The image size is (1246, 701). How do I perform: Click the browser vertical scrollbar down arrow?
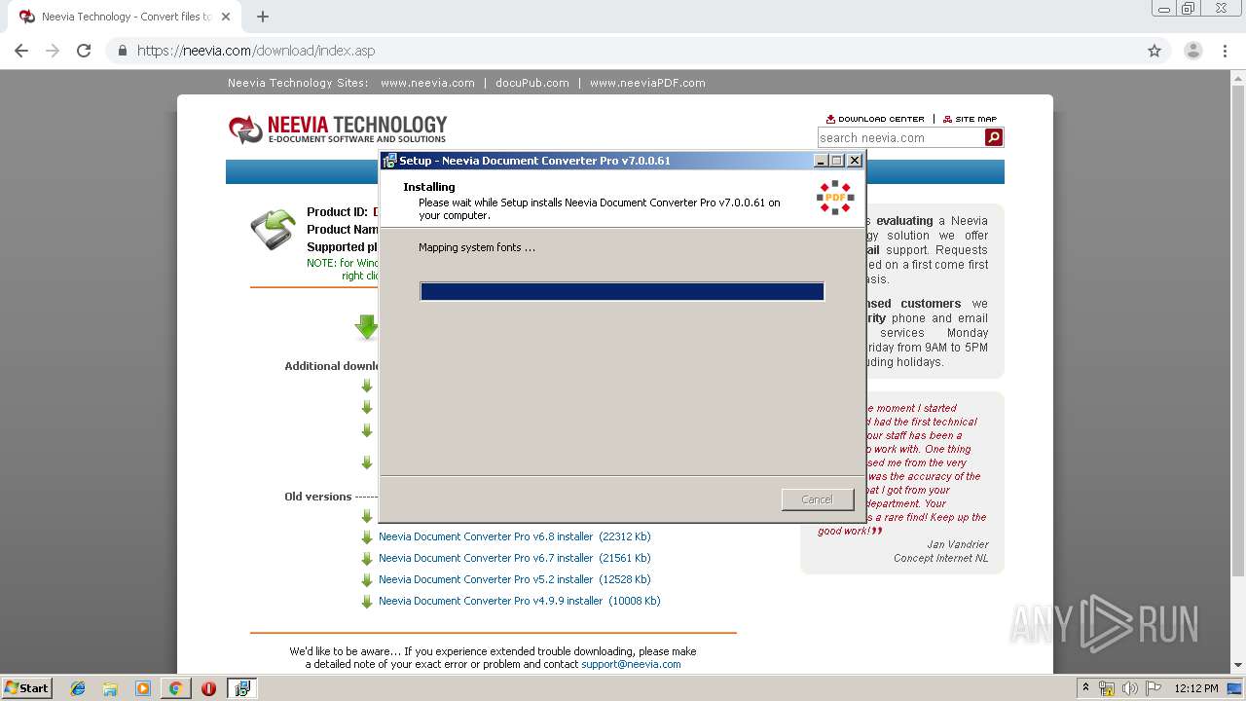1238,666
